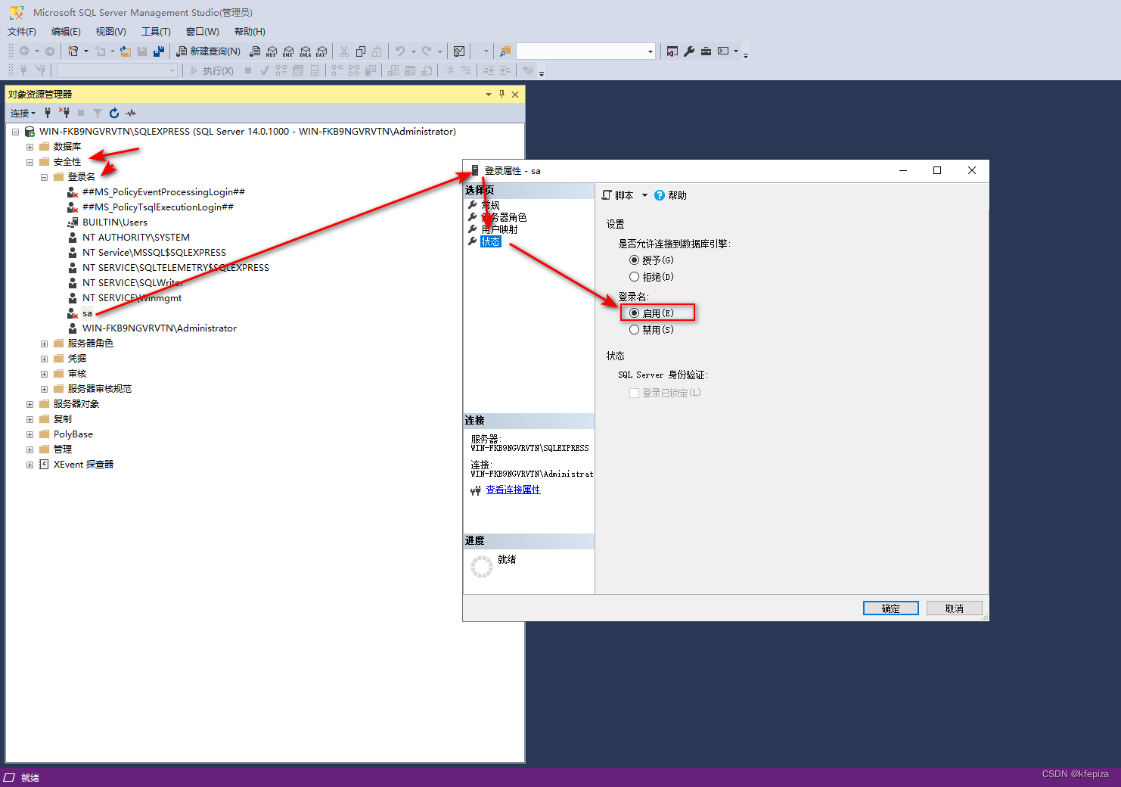Select the sa login in tree
1121x787 pixels.
[x=87, y=313]
